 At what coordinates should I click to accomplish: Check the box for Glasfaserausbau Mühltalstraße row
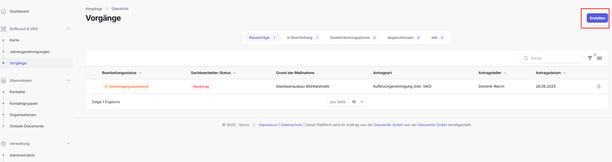point(94,86)
